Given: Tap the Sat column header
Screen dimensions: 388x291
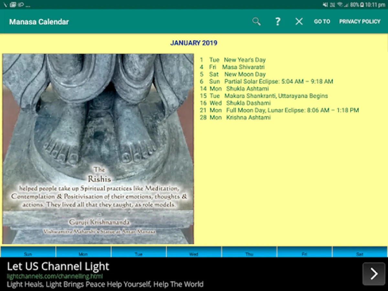Looking at the screenshot, I should [360, 252].
